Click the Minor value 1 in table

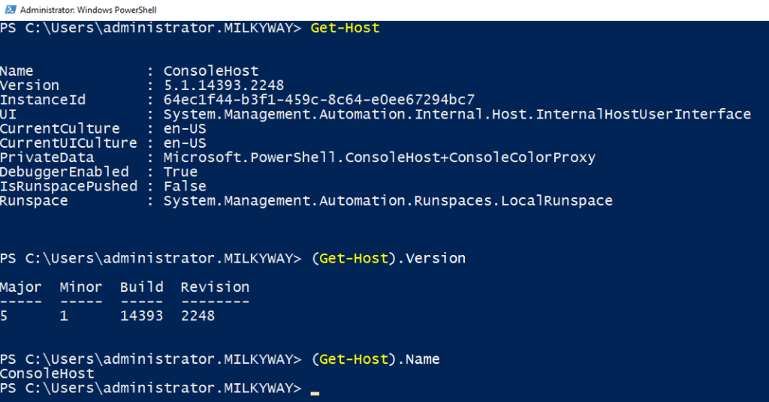(64, 316)
